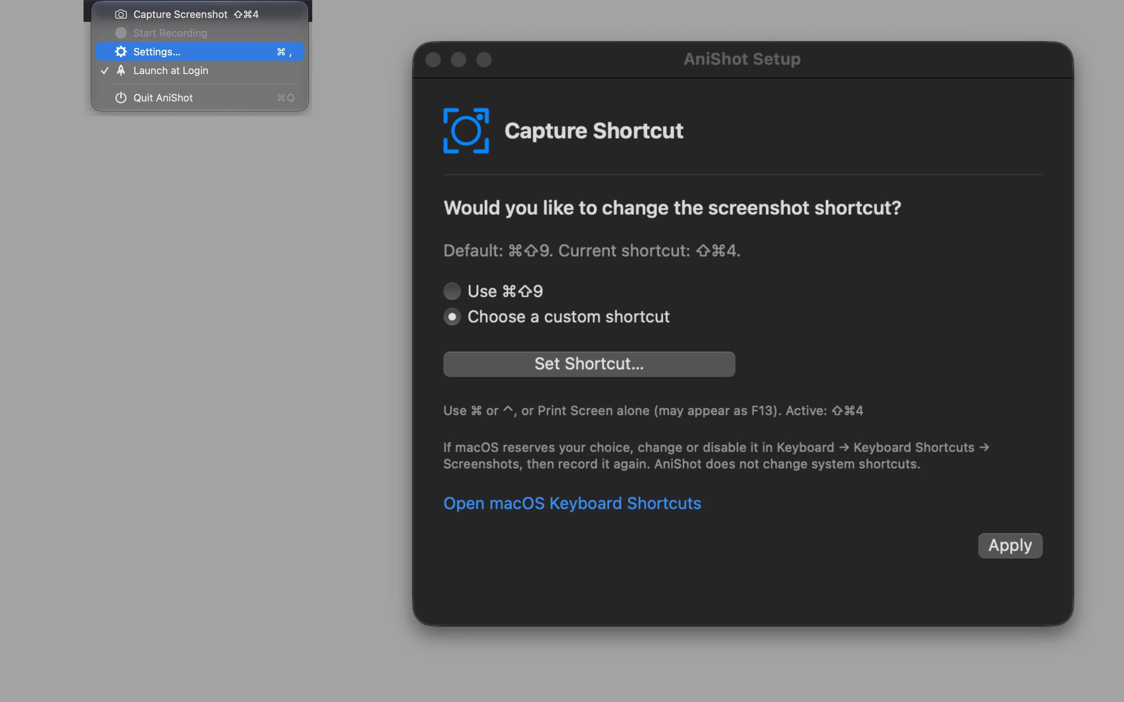This screenshot has width=1124, height=702.
Task: Zoom the AniShot Setup window
Action: [x=484, y=59]
